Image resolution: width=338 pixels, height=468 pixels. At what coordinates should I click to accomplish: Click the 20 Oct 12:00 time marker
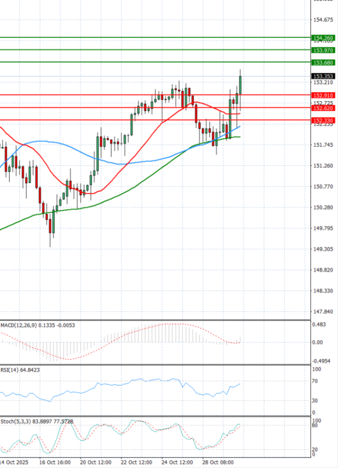(96, 462)
